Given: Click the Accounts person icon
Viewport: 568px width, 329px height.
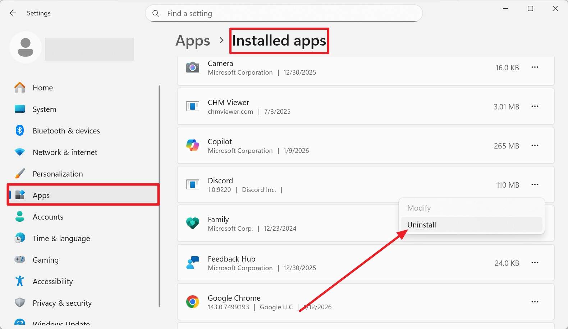Looking at the screenshot, I should pyautogui.click(x=20, y=216).
